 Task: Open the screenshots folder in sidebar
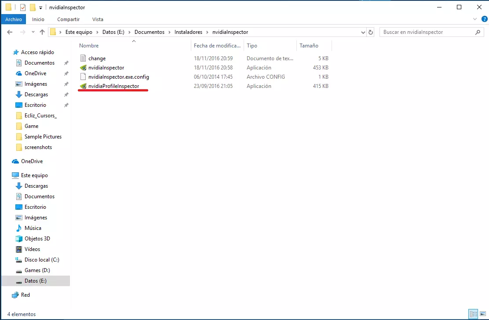click(x=38, y=147)
